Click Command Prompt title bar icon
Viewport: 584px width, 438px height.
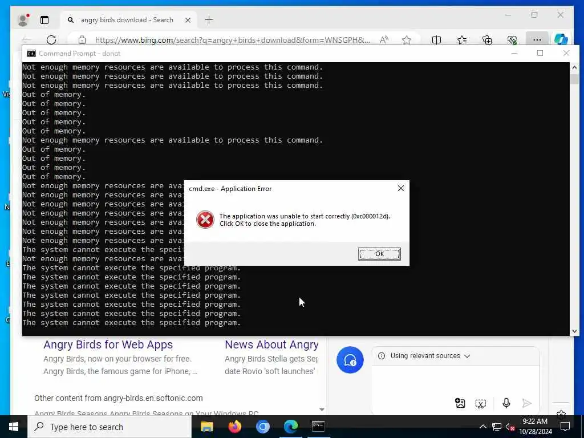coord(31,54)
